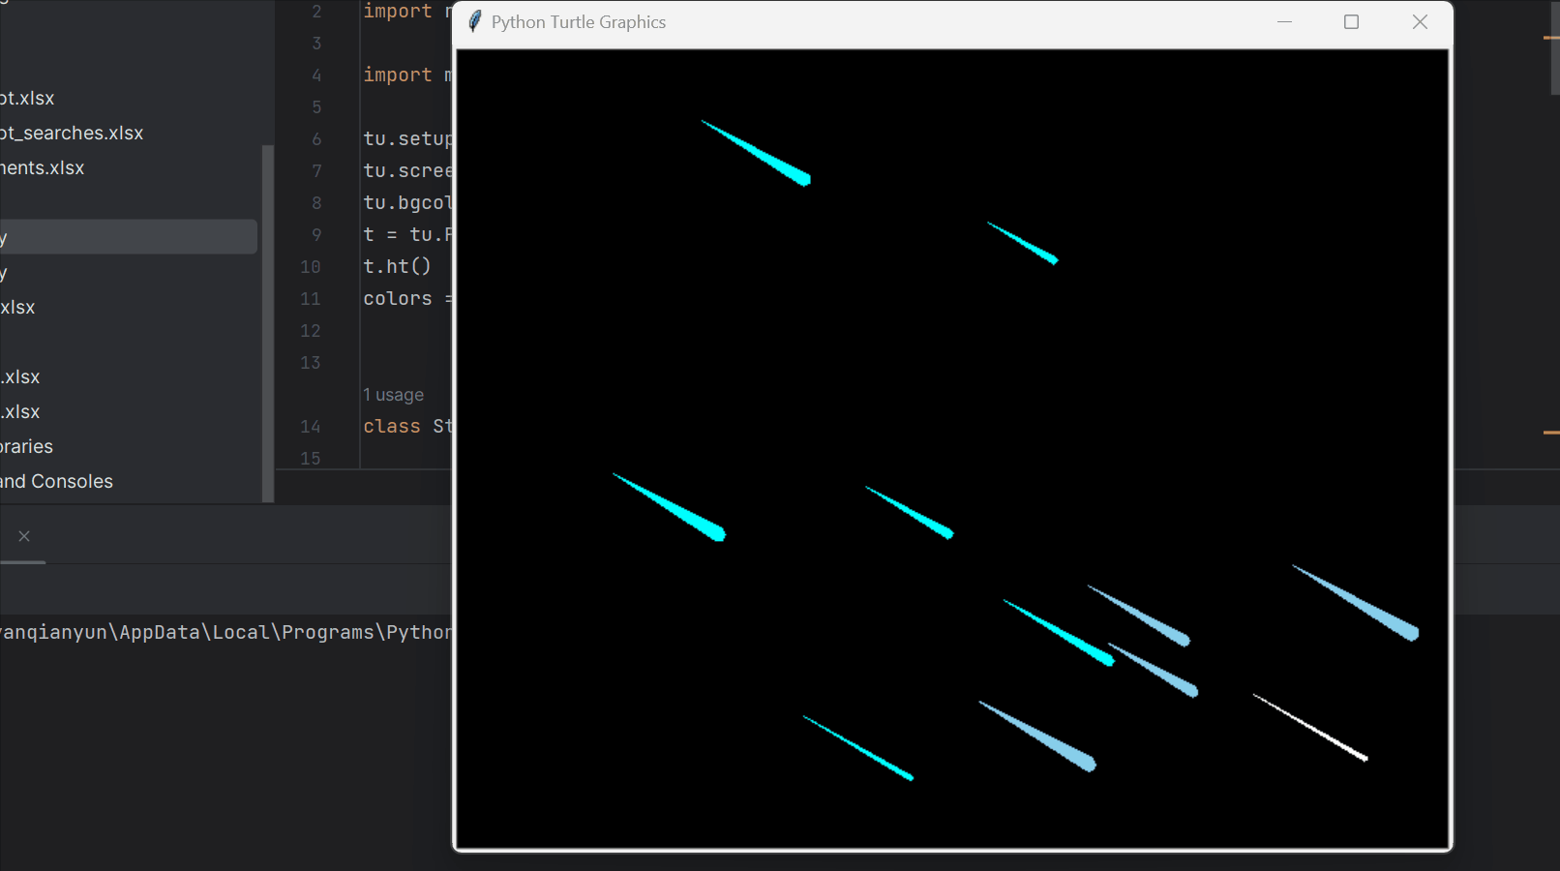
Task: Select the ot_searches.xlsx file in project tree
Action: point(73,133)
